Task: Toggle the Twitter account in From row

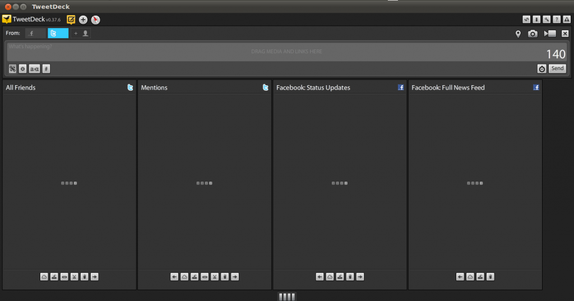Action: click(x=58, y=33)
